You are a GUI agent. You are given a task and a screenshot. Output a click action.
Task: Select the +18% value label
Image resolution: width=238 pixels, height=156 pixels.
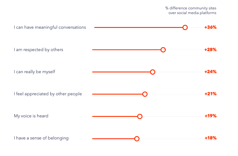click(210, 138)
